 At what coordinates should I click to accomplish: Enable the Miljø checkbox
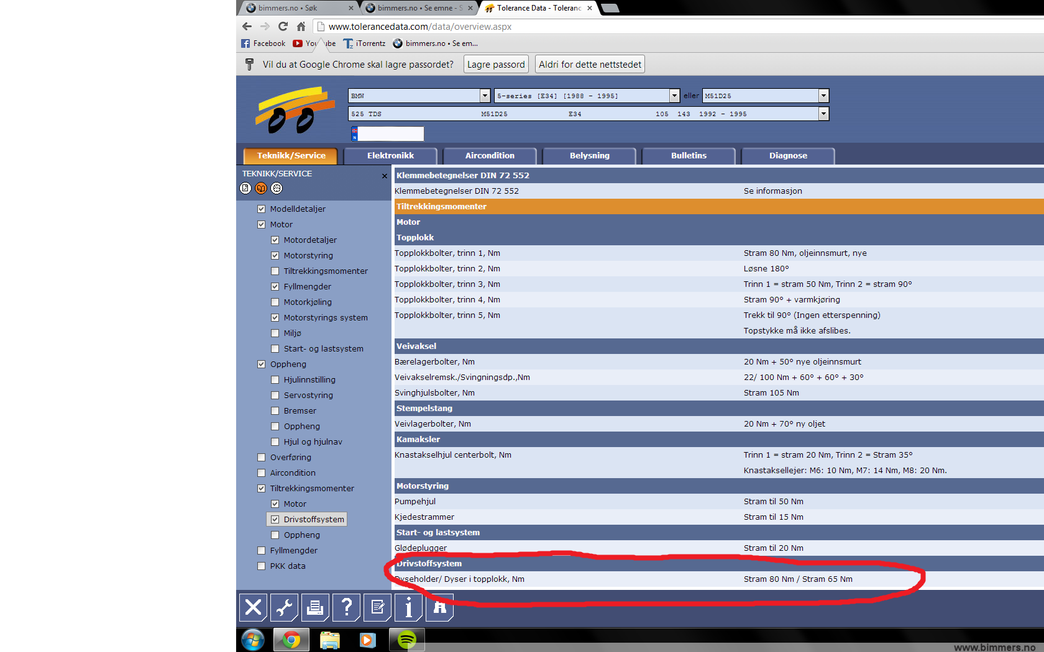(275, 333)
